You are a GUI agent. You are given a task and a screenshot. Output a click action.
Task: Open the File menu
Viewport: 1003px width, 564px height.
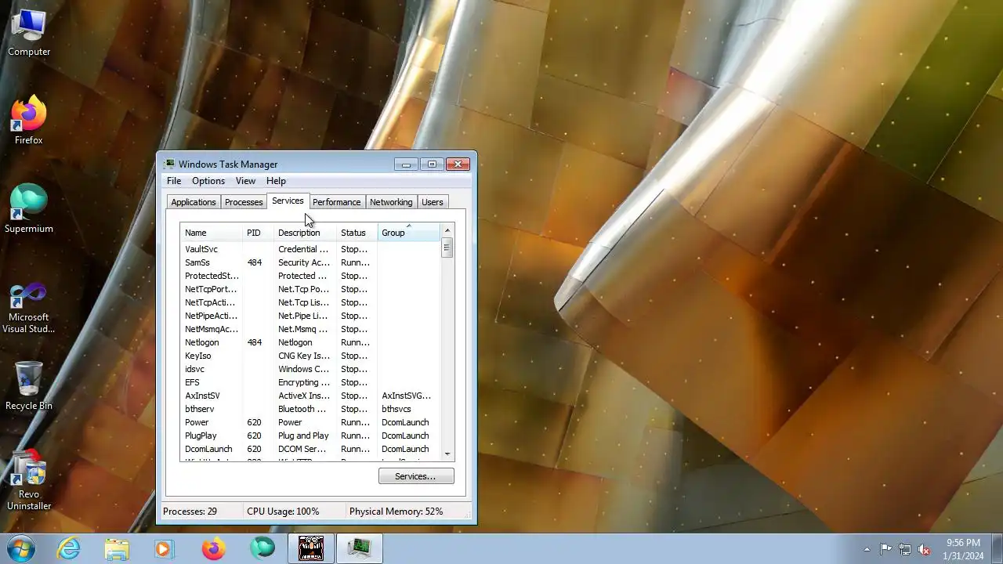[x=174, y=181]
